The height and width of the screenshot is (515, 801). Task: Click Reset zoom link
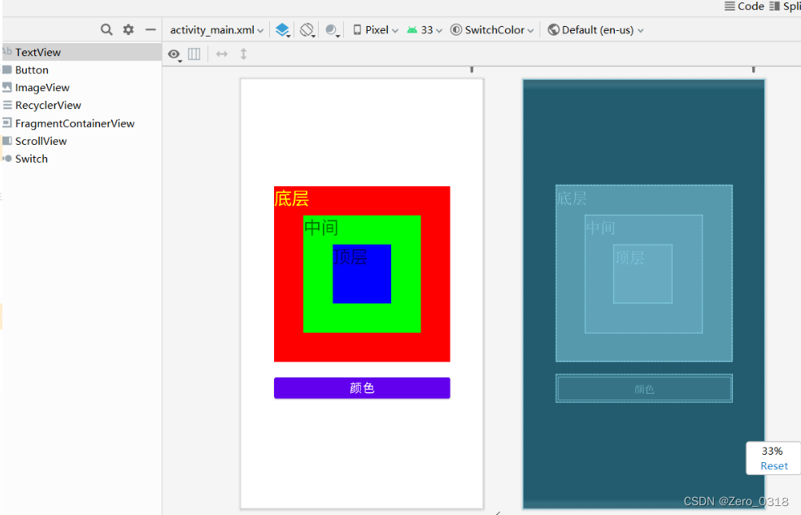(x=774, y=466)
